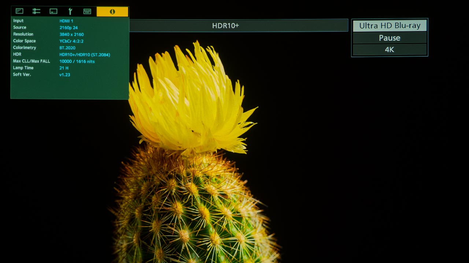Click the v1.23 software version value
The width and height of the screenshot is (469, 263).
[x=64, y=75]
